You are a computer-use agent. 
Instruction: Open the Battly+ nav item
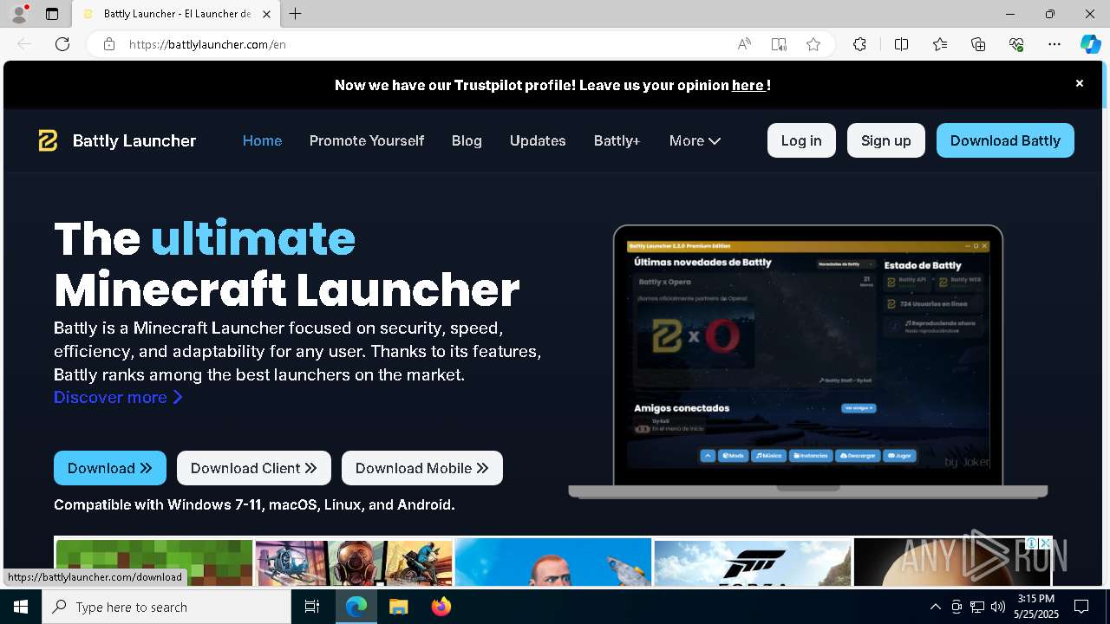tap(617, 140)
